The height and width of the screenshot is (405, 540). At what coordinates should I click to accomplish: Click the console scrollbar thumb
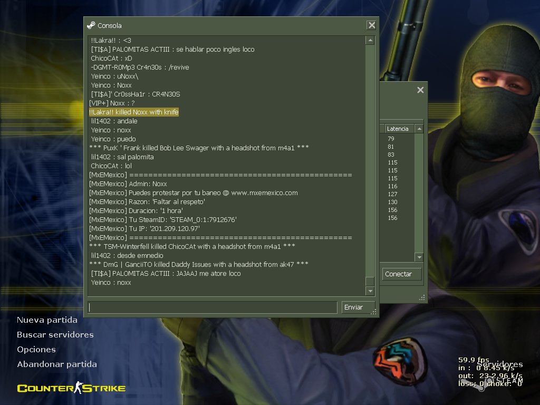370,281
